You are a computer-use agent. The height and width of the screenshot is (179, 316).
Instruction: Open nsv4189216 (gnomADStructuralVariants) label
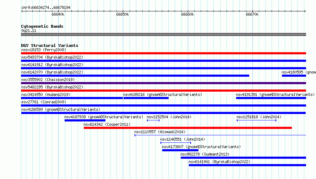click(163, 94)
